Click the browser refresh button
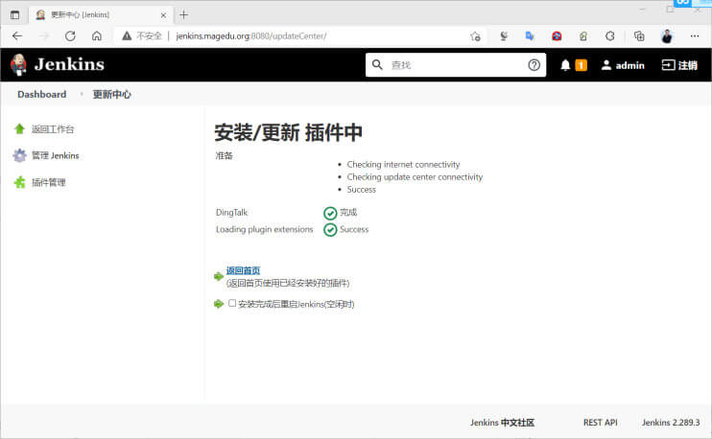Image resolution: width=712 pixels, height=439 pixels. pos(70,35)
